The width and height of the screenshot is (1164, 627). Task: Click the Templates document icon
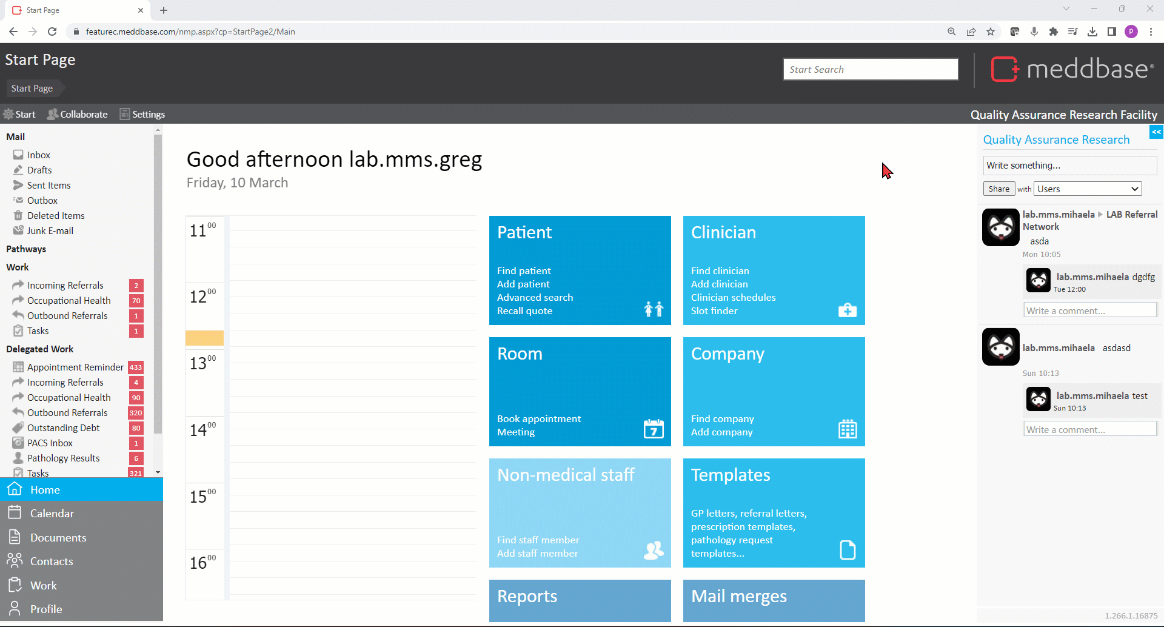point(847,549)
